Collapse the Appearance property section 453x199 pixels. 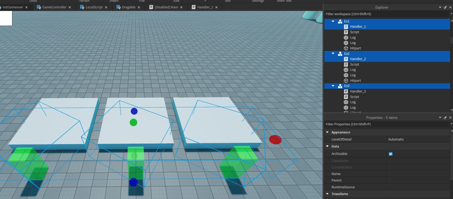tap(327, 132)
